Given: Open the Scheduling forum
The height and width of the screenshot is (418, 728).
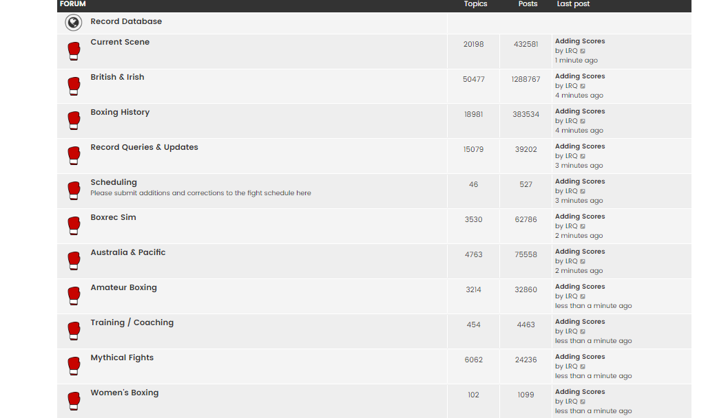Looking at the screenshot, I should (114, 182).
